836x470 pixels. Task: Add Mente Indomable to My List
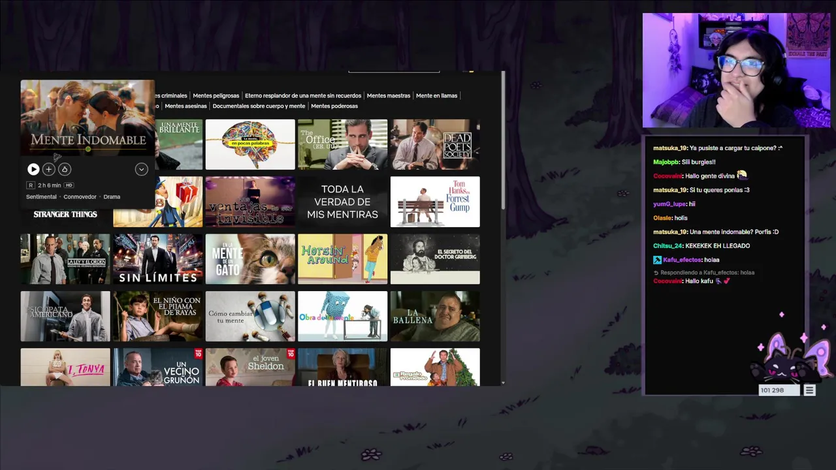click(48, 169)
